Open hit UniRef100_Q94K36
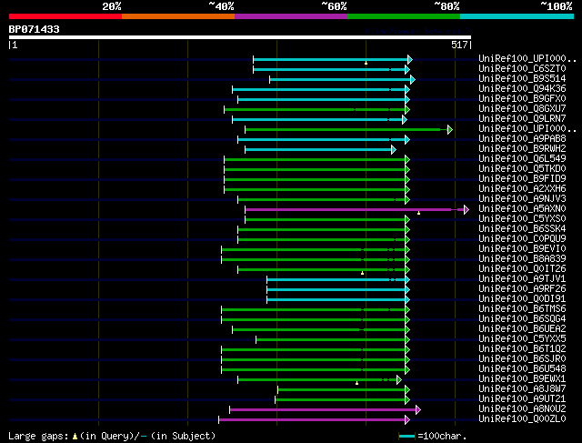 tap(522, 89)
